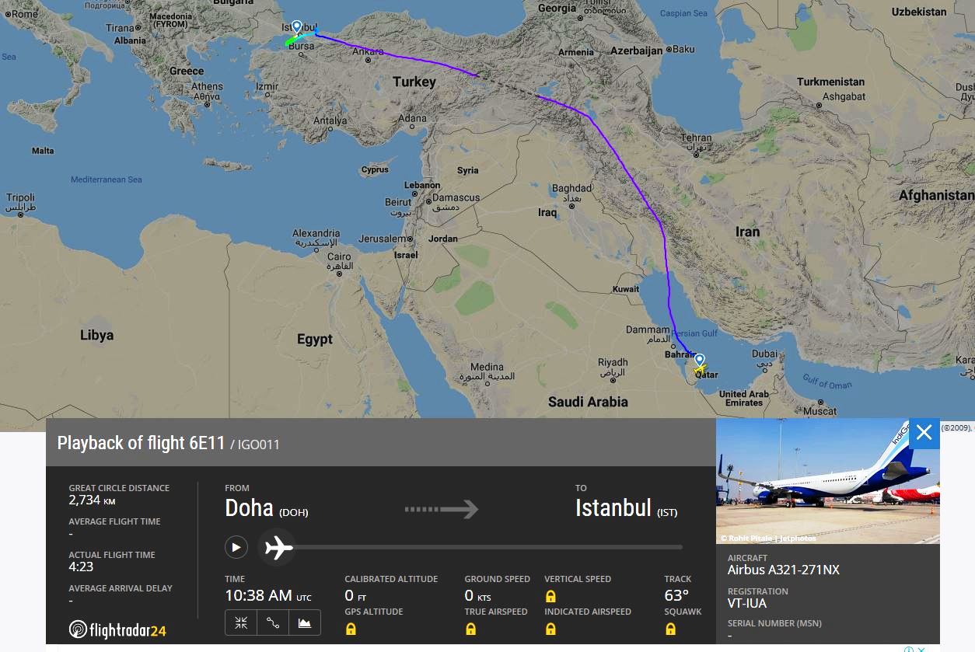
Task: Click the end of the playback timeline
Action: [x=681, y=547]
